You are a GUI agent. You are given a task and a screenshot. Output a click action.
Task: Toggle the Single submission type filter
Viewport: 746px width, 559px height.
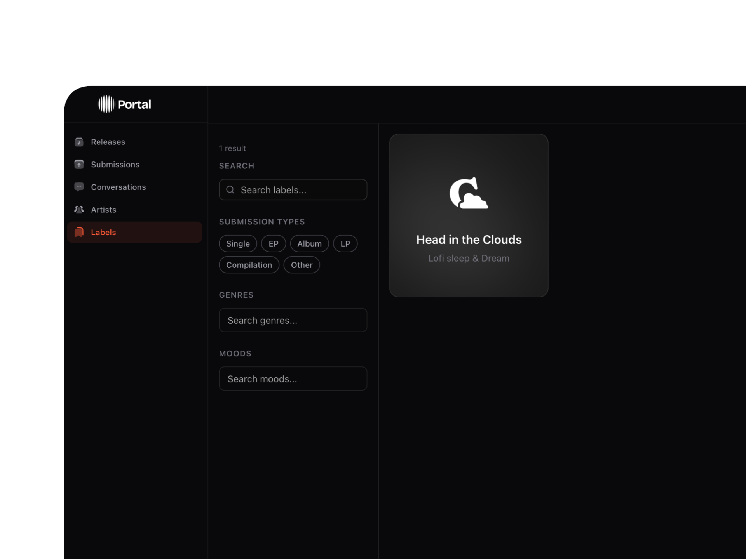238,244
